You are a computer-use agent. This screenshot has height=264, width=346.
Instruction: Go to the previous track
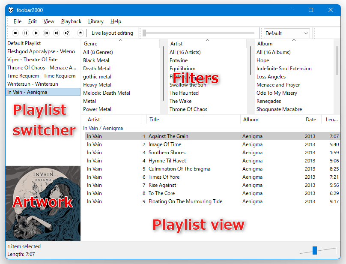click(46, 33)
